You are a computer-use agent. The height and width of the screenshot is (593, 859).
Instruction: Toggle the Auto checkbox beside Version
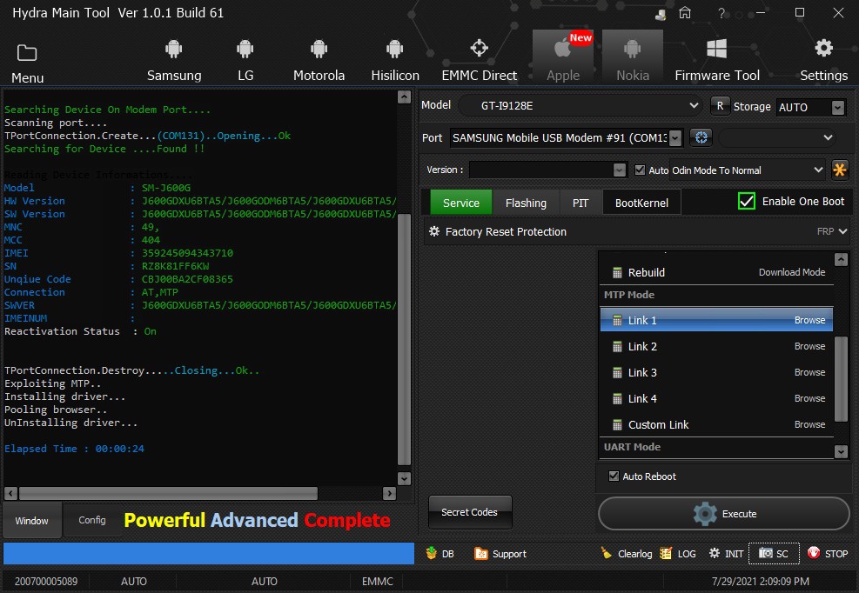pos(640,170)
